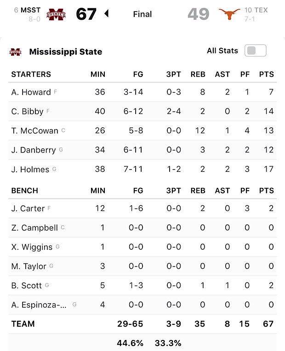Click the Mississippi State logo in score header
The width and height of the screenshot is (285, 351).
56,14
